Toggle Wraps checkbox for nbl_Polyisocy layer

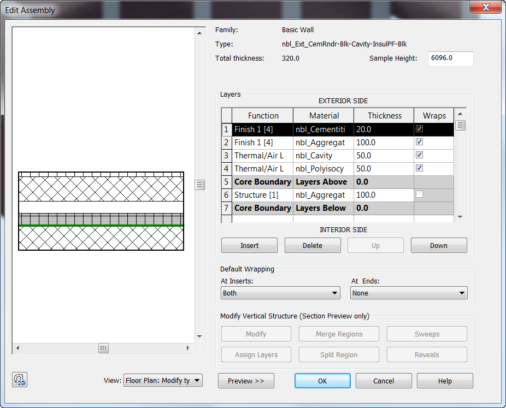(419, 168)
